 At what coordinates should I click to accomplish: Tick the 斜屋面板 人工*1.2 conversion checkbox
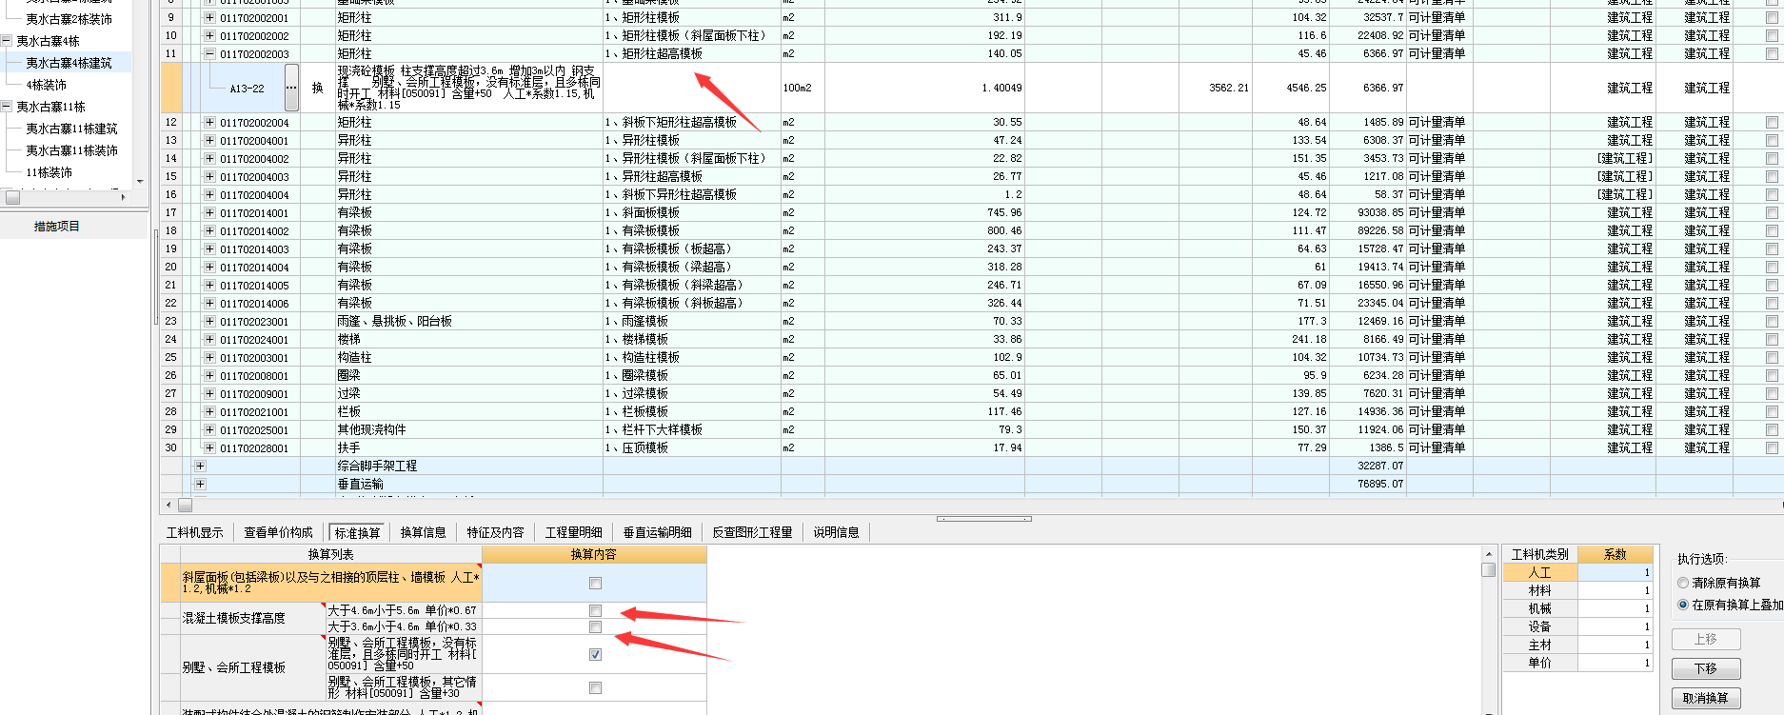click(595, 584)
